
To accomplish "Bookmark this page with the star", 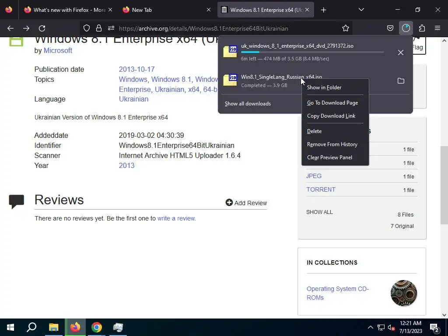I will (x=346, y=28).
